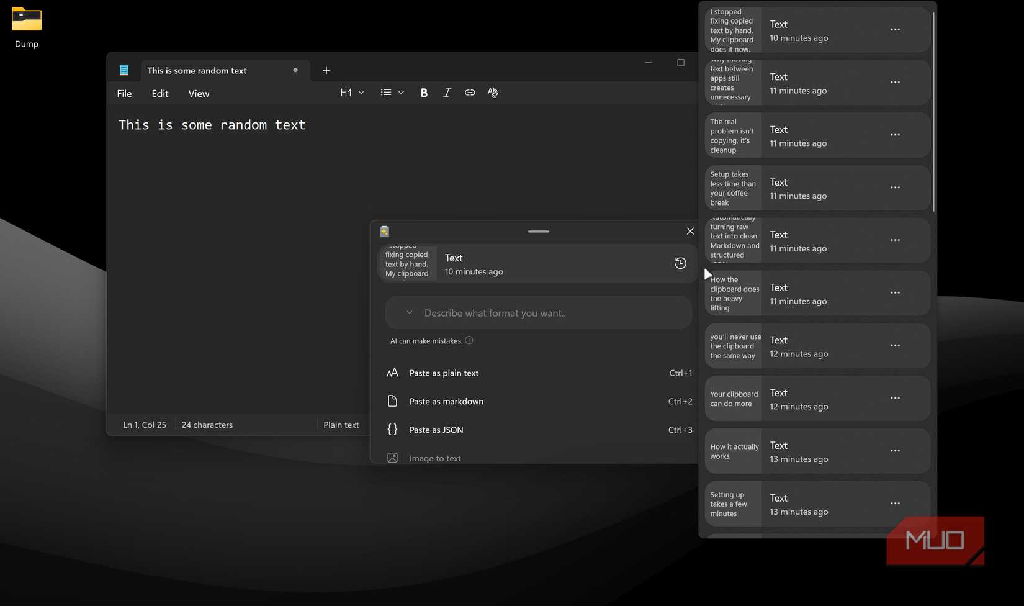The height and width of the screenshot is (606, 1024).
Task: Select 'The real problem isn't copying' history entry
Action: [817, 135]
